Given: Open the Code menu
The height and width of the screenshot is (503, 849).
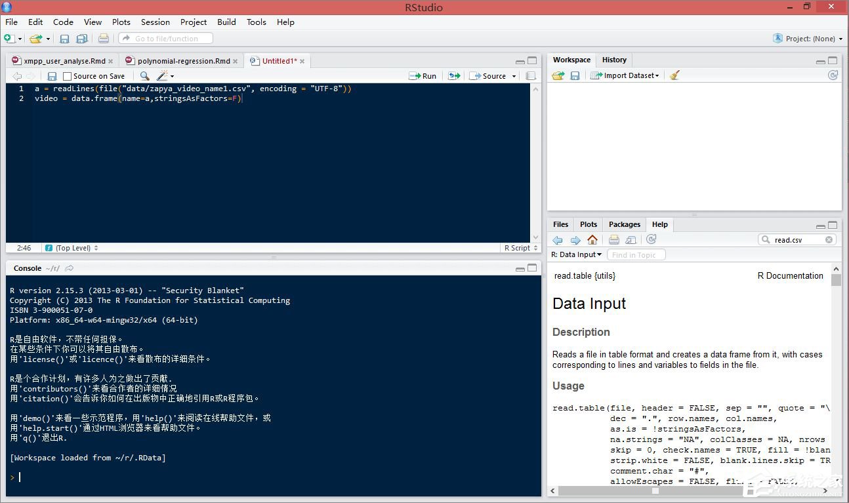Looking at the screenshot, I should pyautogui.click(x=63, y=22).
